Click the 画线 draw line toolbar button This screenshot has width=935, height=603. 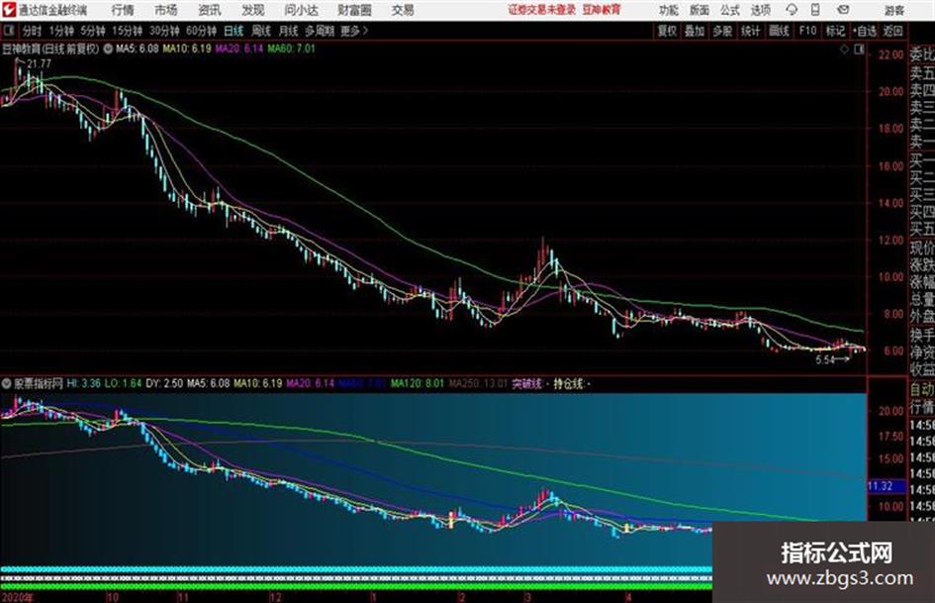[779, 31]
